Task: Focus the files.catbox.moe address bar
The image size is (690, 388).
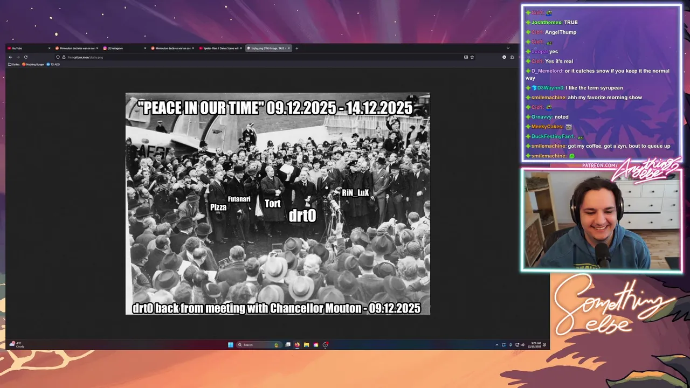Action: (264, 57)
